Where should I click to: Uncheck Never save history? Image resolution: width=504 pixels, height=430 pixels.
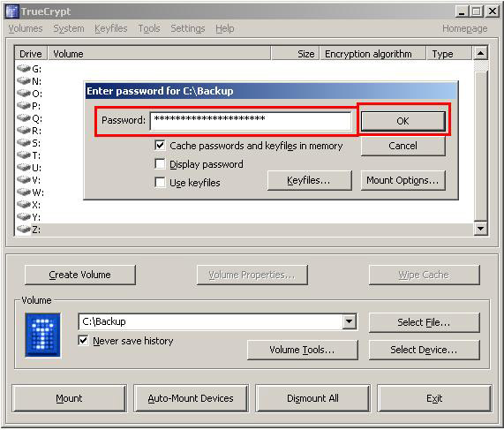83,340
